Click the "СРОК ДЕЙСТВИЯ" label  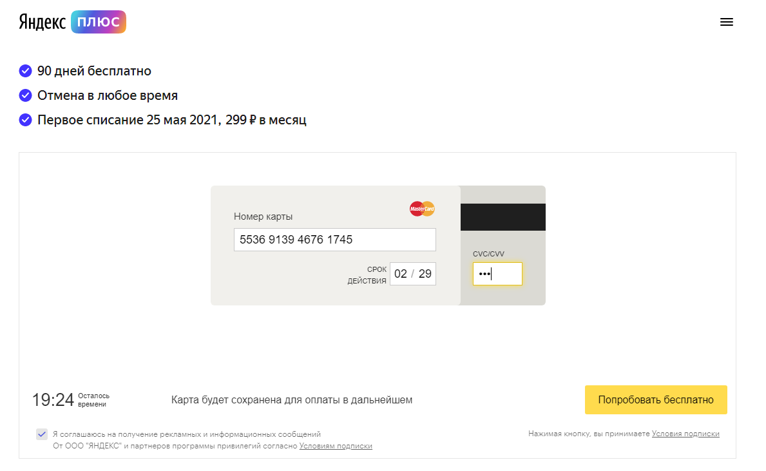[x=367, y=274]
